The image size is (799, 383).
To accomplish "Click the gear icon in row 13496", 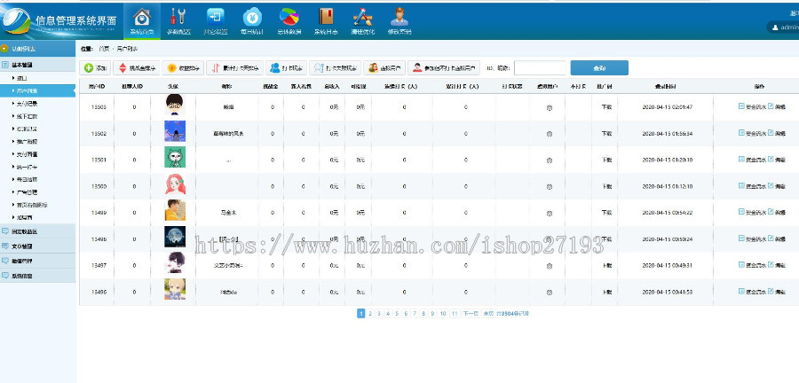I will coord(549,293).
